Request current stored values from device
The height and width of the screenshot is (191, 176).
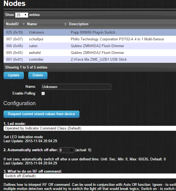pos(41,114)
